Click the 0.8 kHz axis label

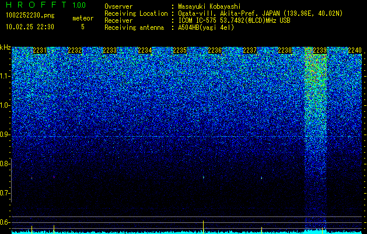point(5,164)
